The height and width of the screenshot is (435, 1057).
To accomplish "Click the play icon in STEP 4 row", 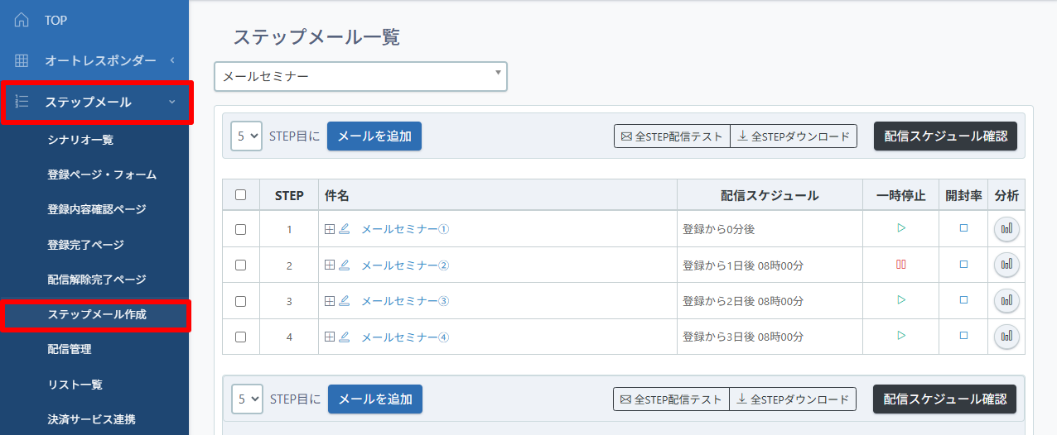I will (x=901, y=337).
